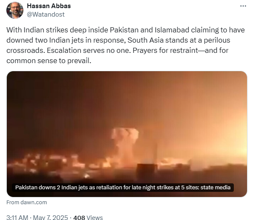253x220 pixels.
Task: Open the 'From dawn.com' source link
Action: [27, 202]
